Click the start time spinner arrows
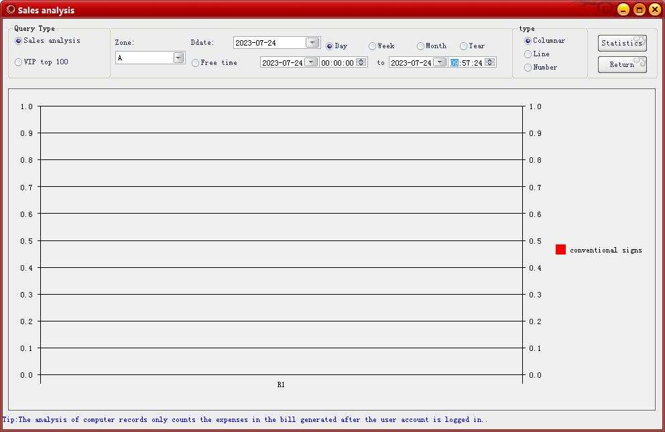 [x=361, y=62]
